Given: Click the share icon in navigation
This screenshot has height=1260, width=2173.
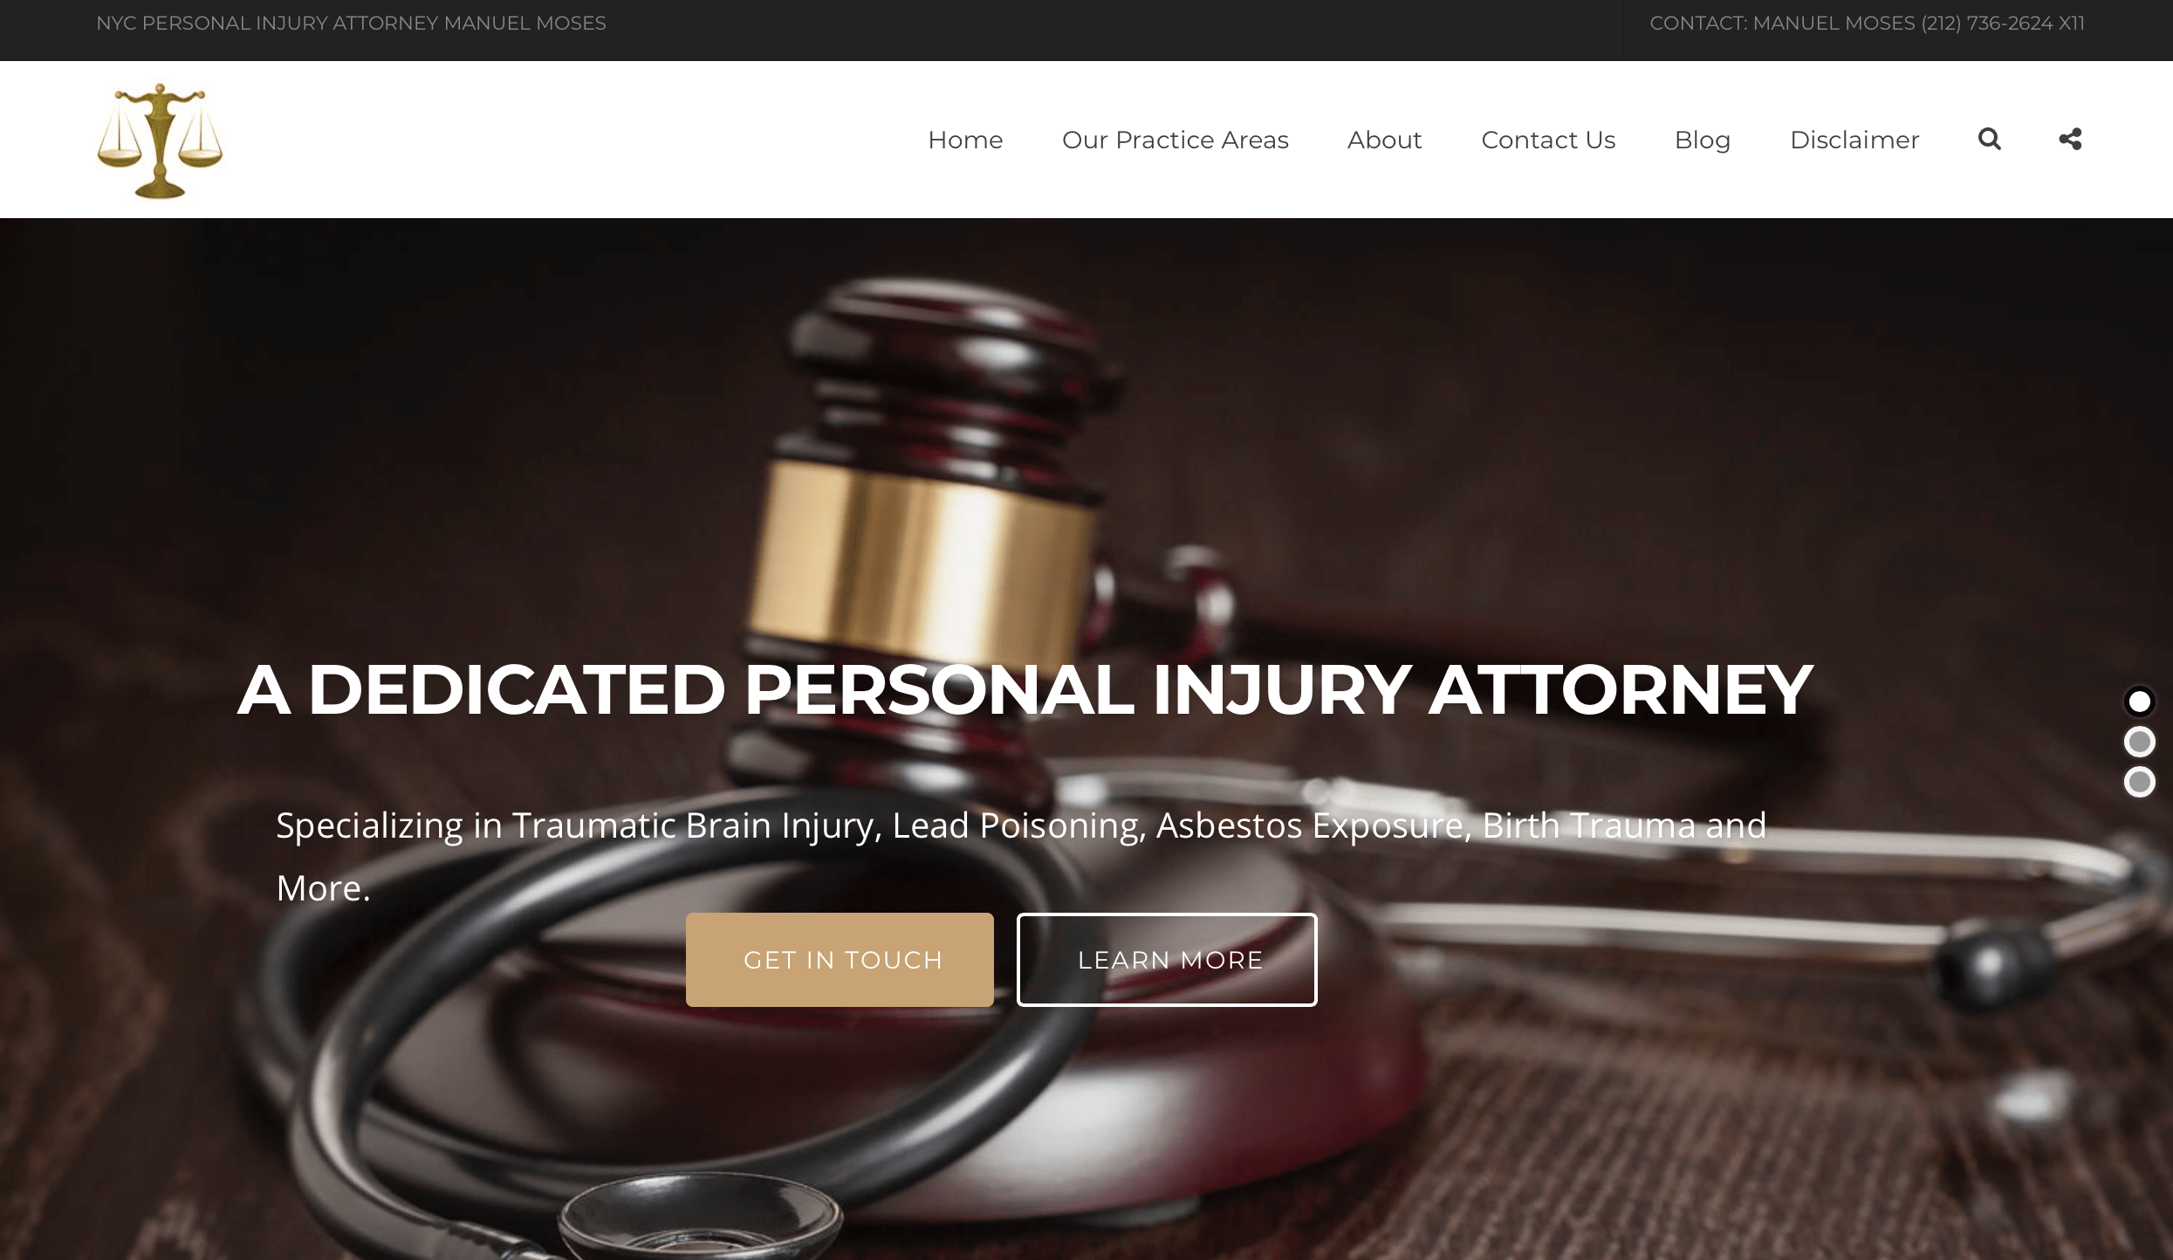Looking at the screenshot, I should pos(2070,139).
